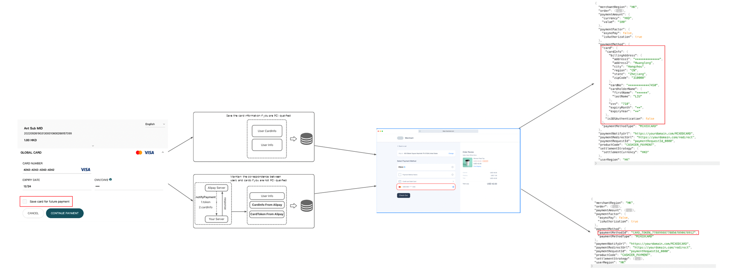Click the Change shipping address link
The image size is (735, 276).
click(x=451, y=153)
